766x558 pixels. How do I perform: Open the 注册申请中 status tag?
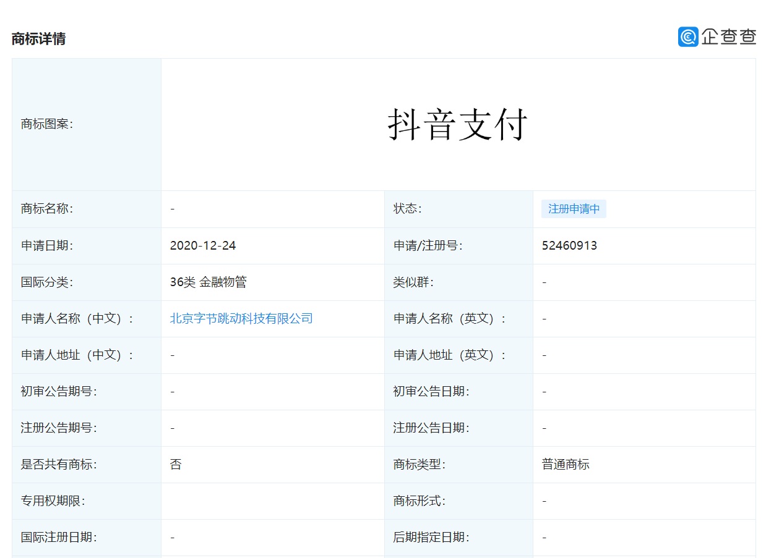[574, 209]
